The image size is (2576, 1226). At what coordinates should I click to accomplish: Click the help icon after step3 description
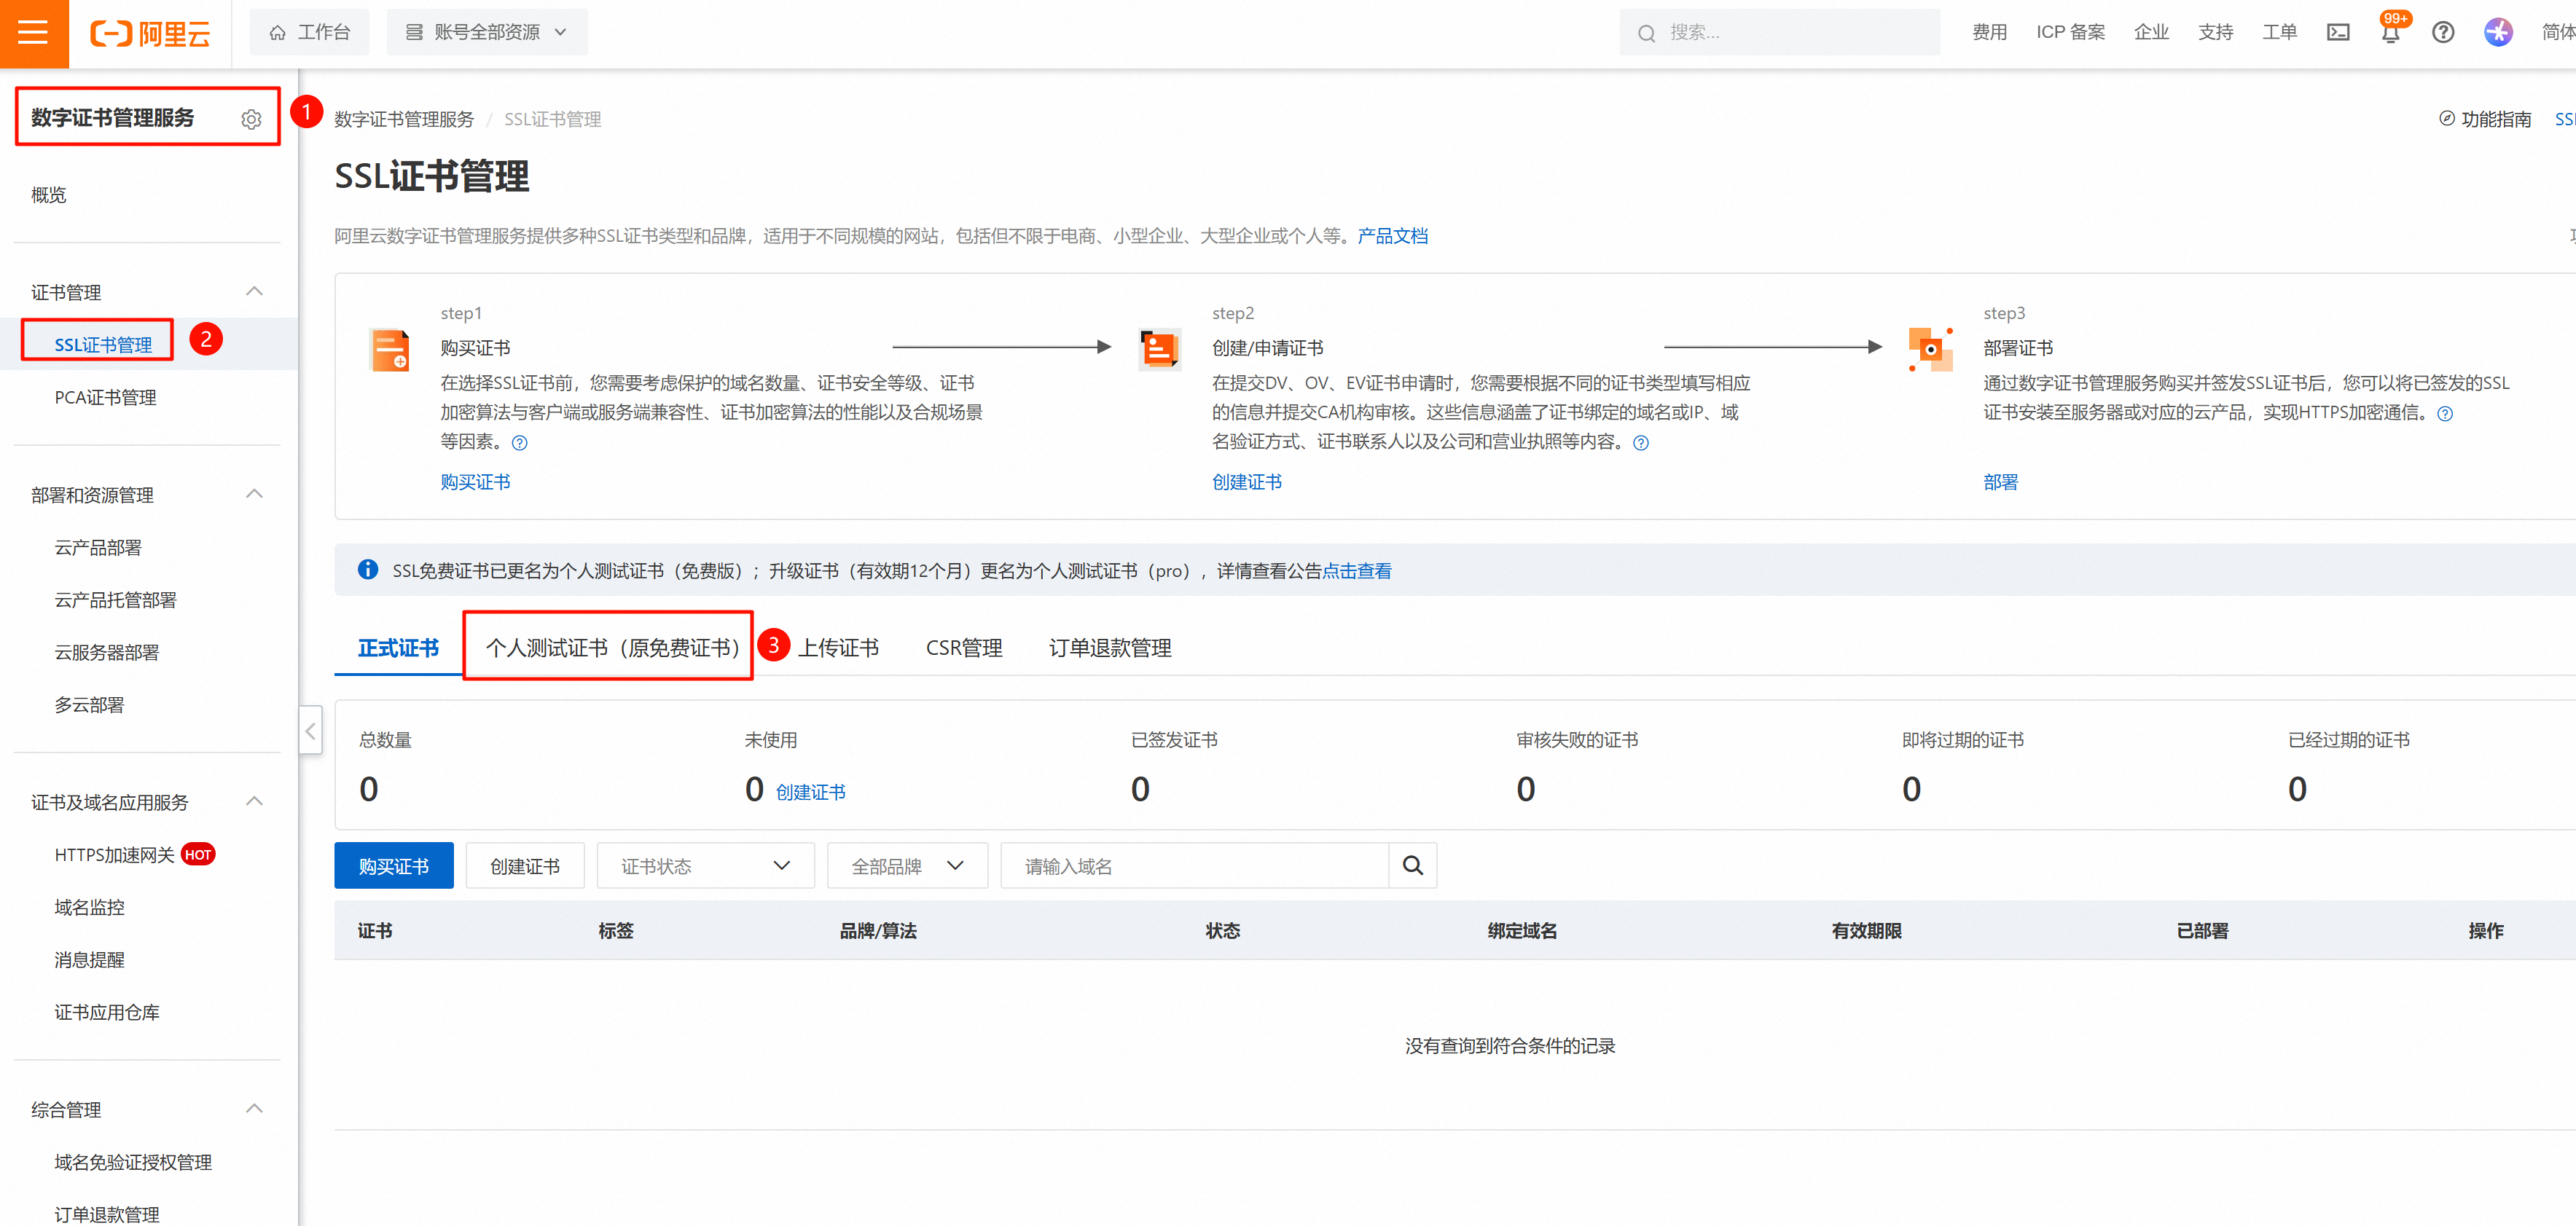tap(2444, 414)
